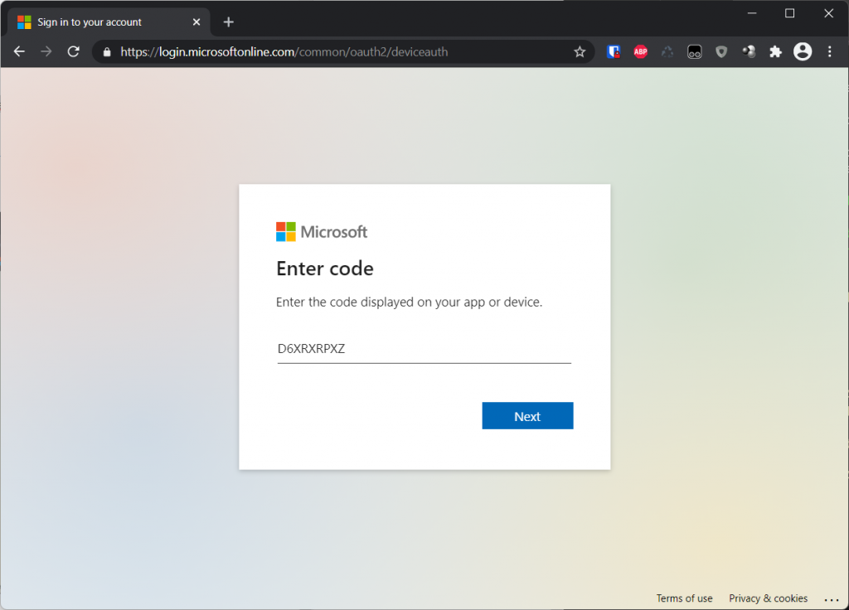Open the recycle-style extension icon
Image resolution: width=849 pixels, height=610 pixels.
click(667, 52)
